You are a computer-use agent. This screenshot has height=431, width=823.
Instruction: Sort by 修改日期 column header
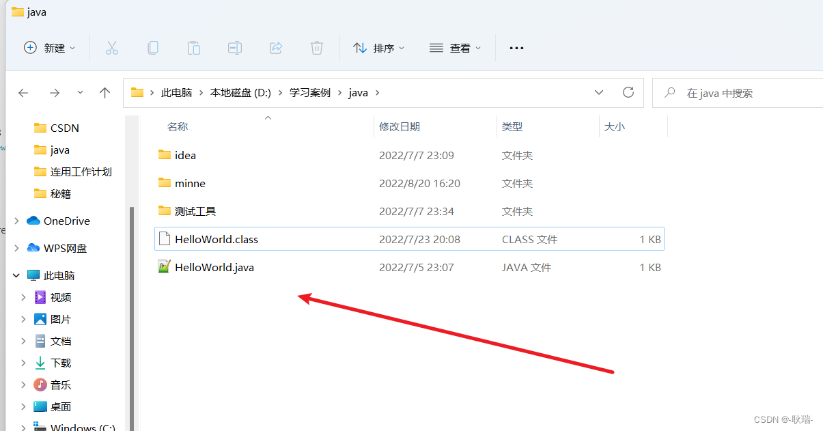coord(400,126)
